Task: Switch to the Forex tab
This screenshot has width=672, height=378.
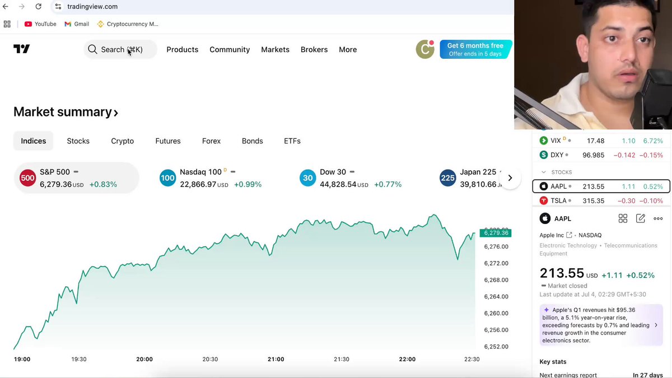Action: pyautogui.click(x=212, y=141)
